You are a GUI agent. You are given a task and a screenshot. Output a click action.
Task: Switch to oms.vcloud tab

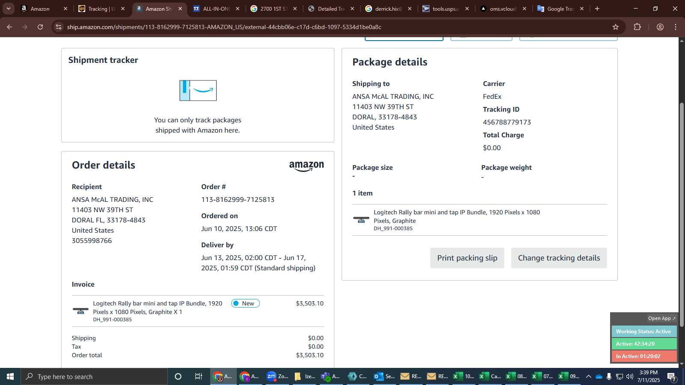point(503,9)
